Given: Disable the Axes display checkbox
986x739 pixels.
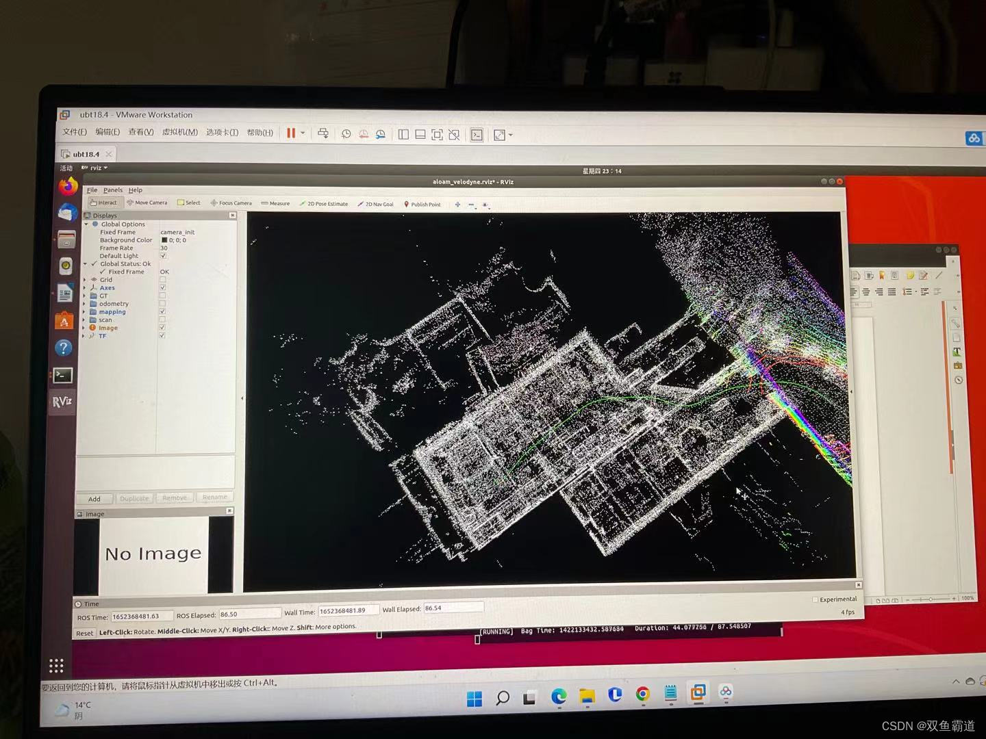Looking at the screenshot, I should [162, 287].
